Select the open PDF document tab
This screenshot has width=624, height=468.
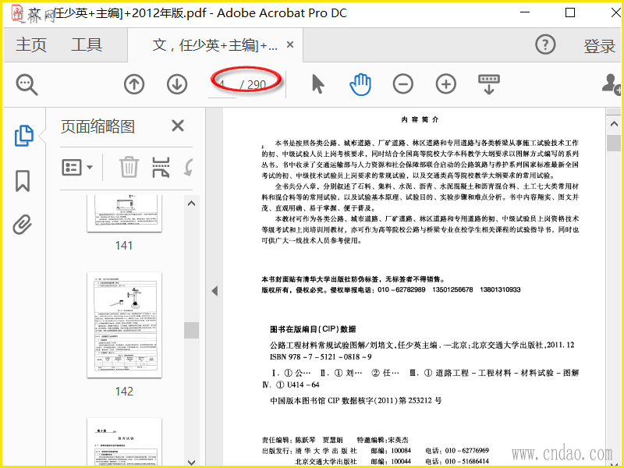[x=215, y=45]
